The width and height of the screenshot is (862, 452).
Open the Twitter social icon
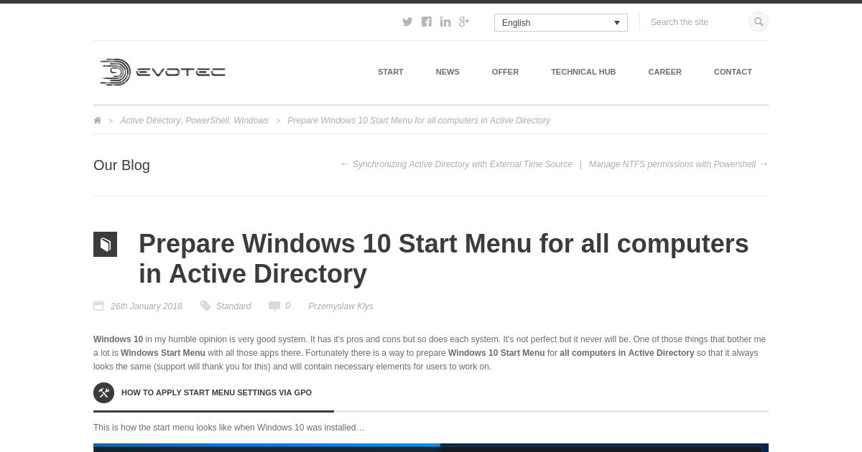coord(407,22)
